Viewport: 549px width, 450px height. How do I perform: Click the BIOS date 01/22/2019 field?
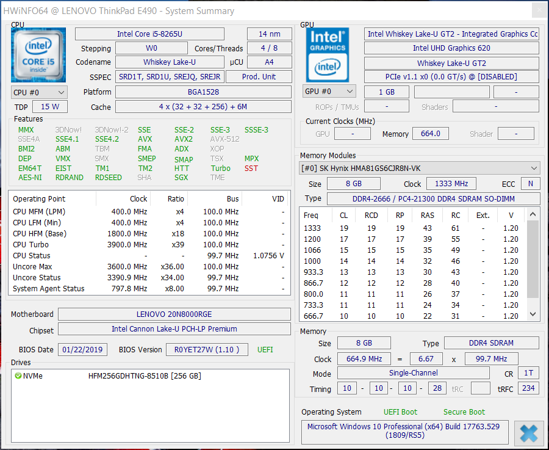(82, 349)
